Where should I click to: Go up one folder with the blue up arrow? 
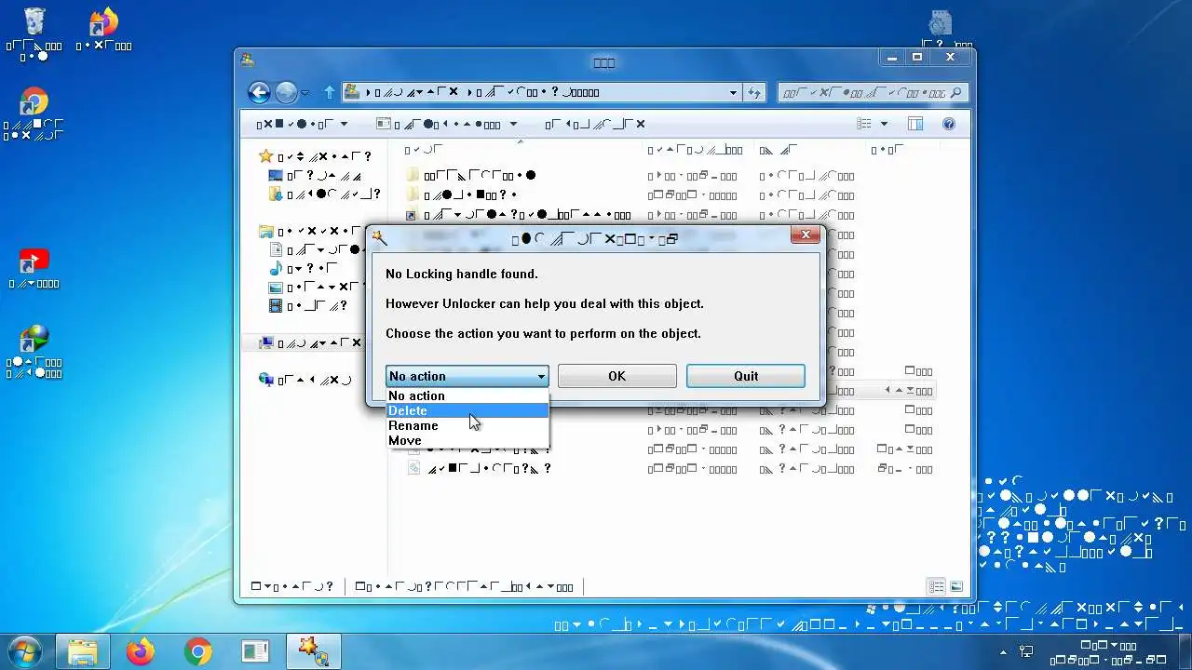point(329,92)
